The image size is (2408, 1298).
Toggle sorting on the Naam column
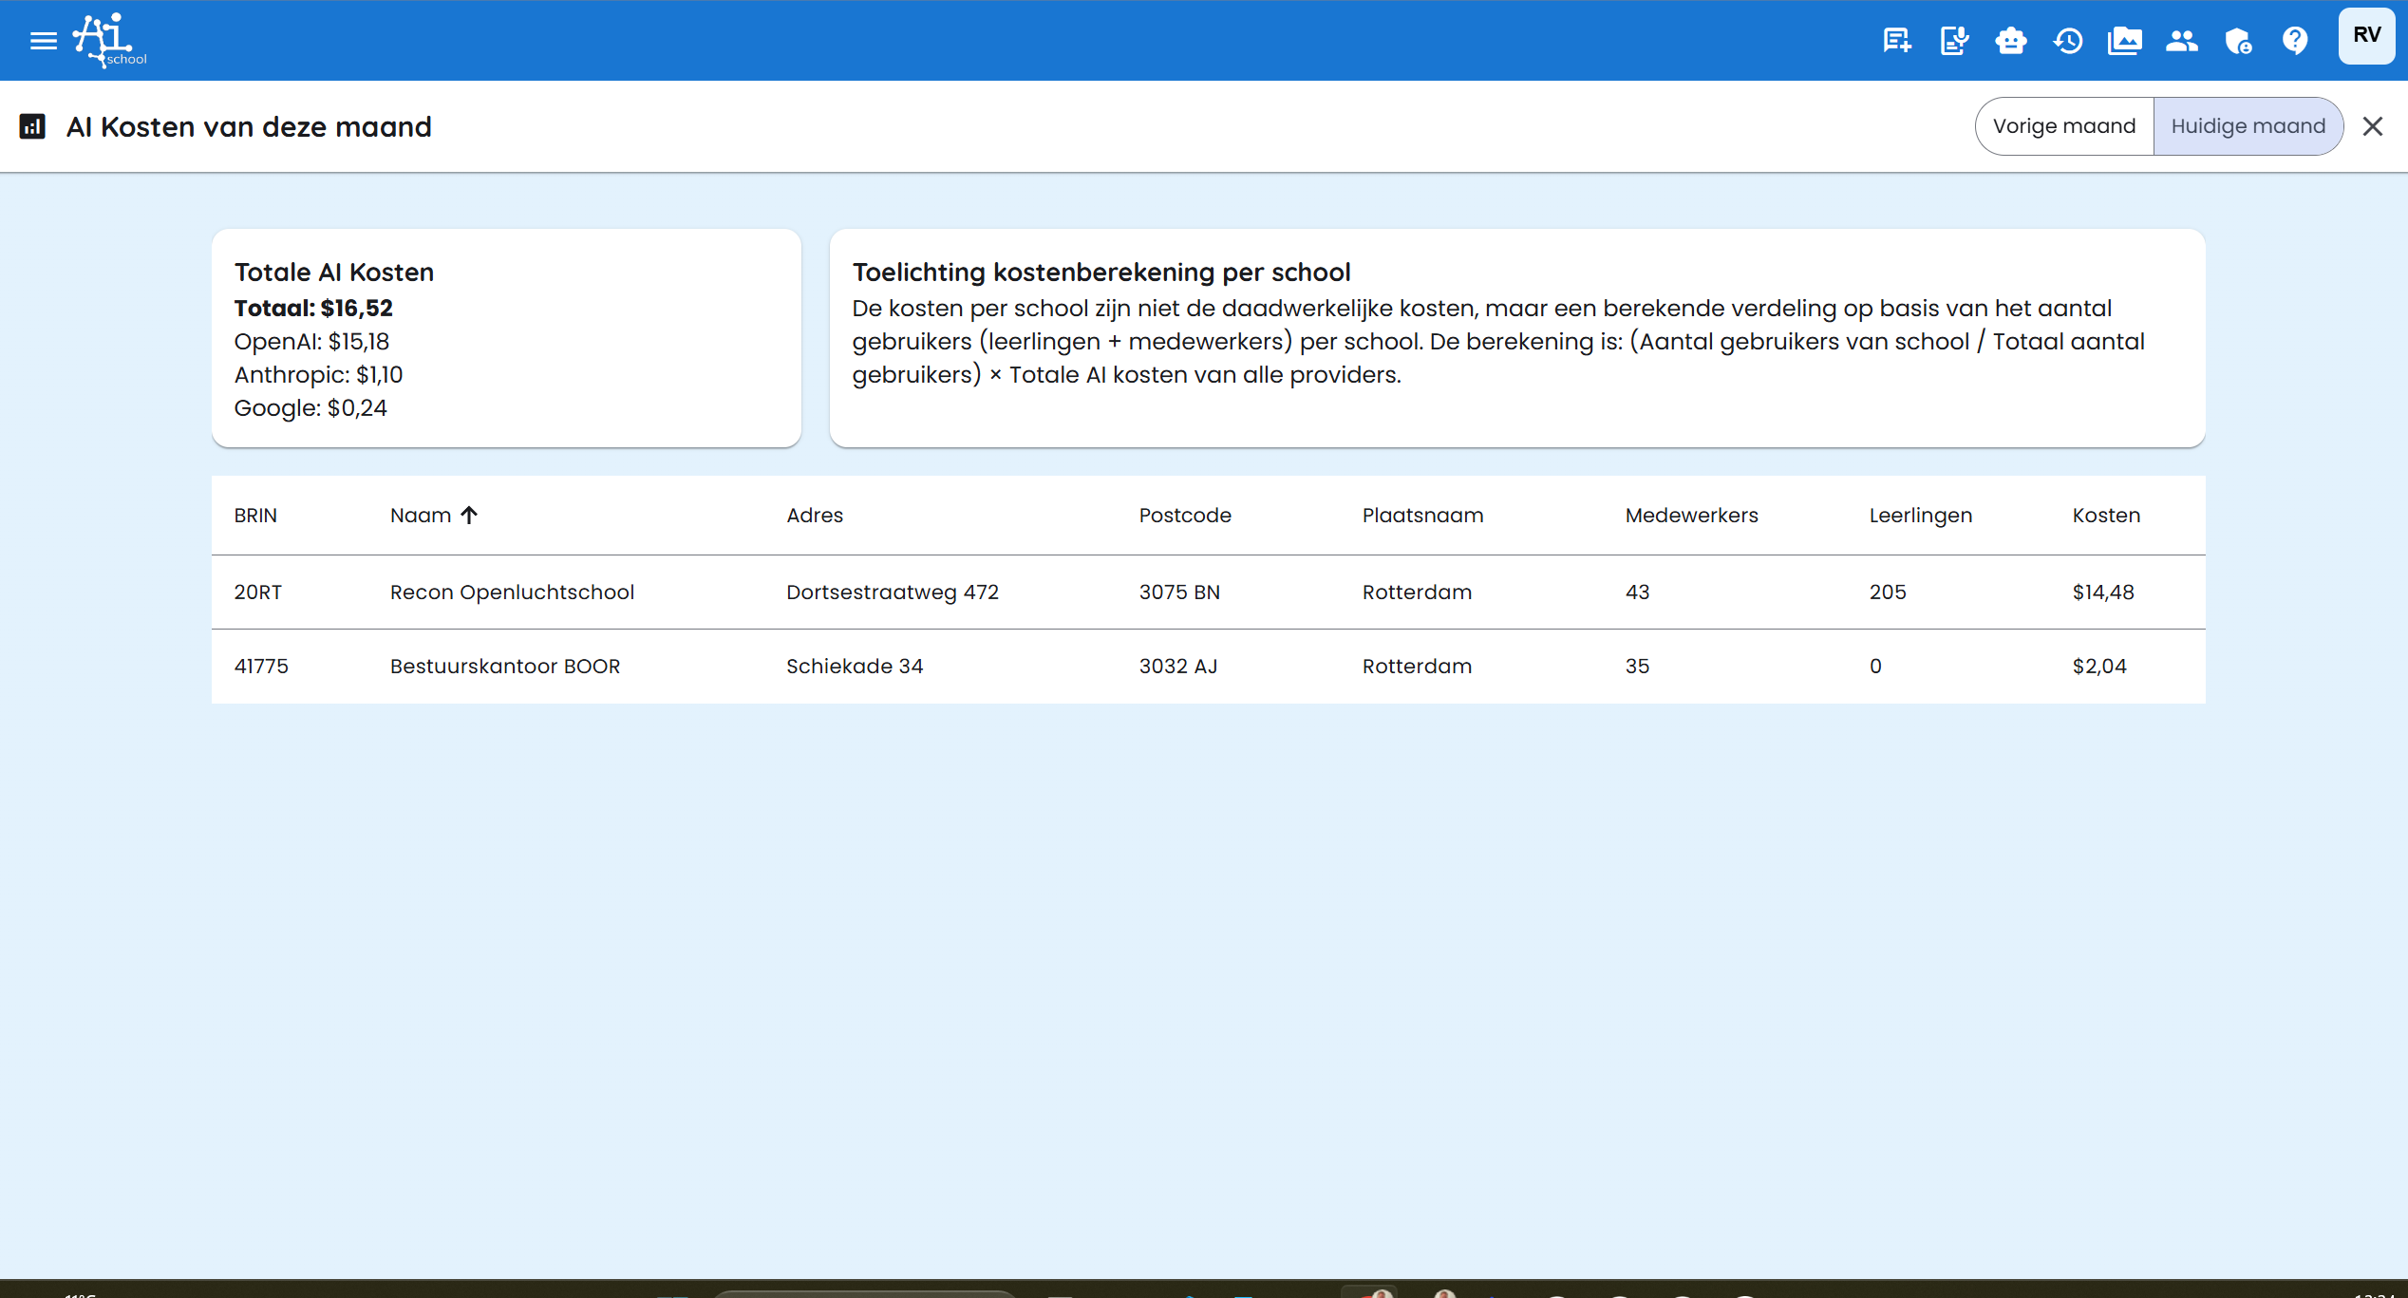[x=433, y=515]
